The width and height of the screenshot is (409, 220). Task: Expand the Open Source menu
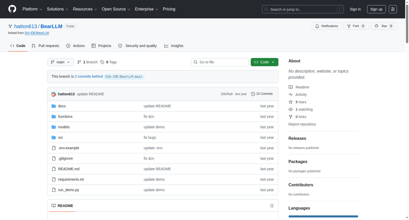[x=116, y=9]
